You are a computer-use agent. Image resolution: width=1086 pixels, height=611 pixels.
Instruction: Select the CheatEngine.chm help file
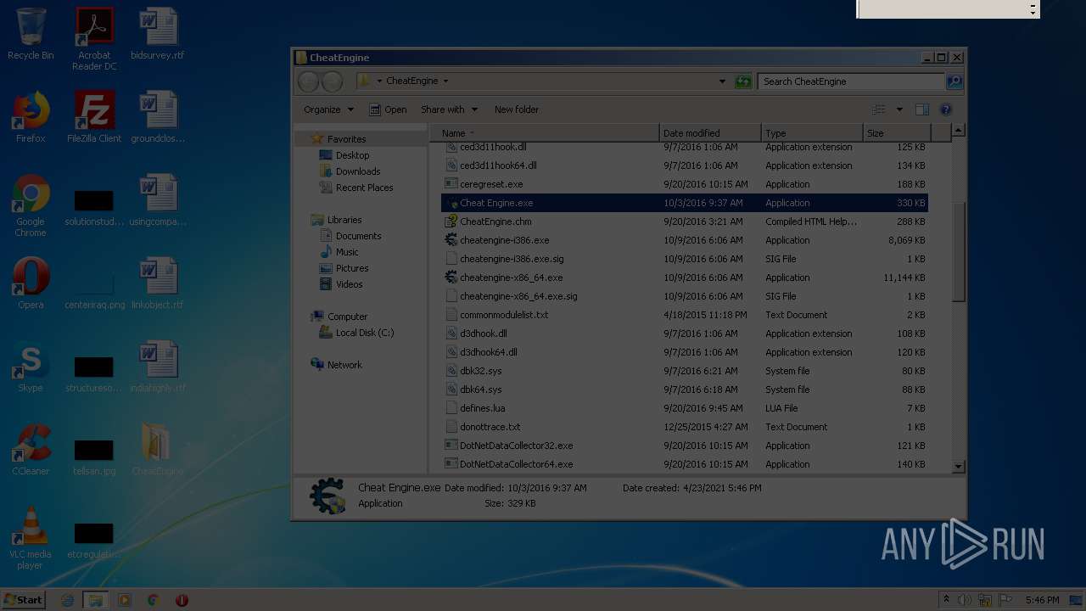pyautogui.click(x=488, y=221)
